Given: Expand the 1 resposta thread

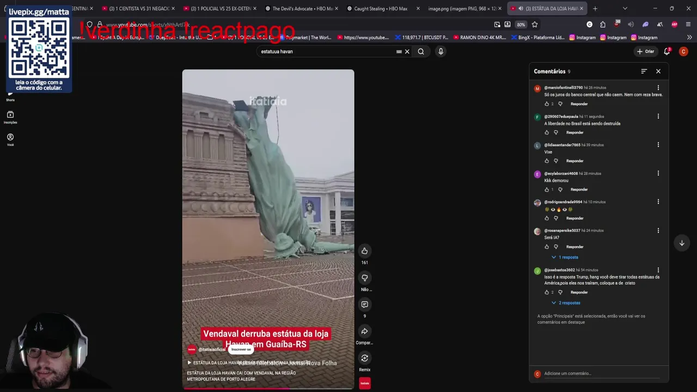Looking at the screenshot, I should [x=565, y=257].
